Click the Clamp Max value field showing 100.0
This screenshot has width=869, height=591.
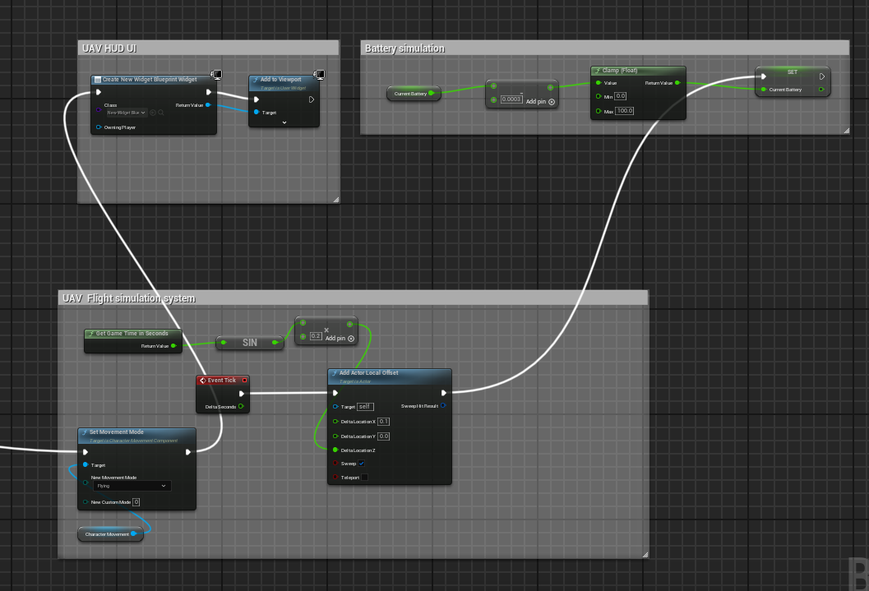tap(625, 111)
